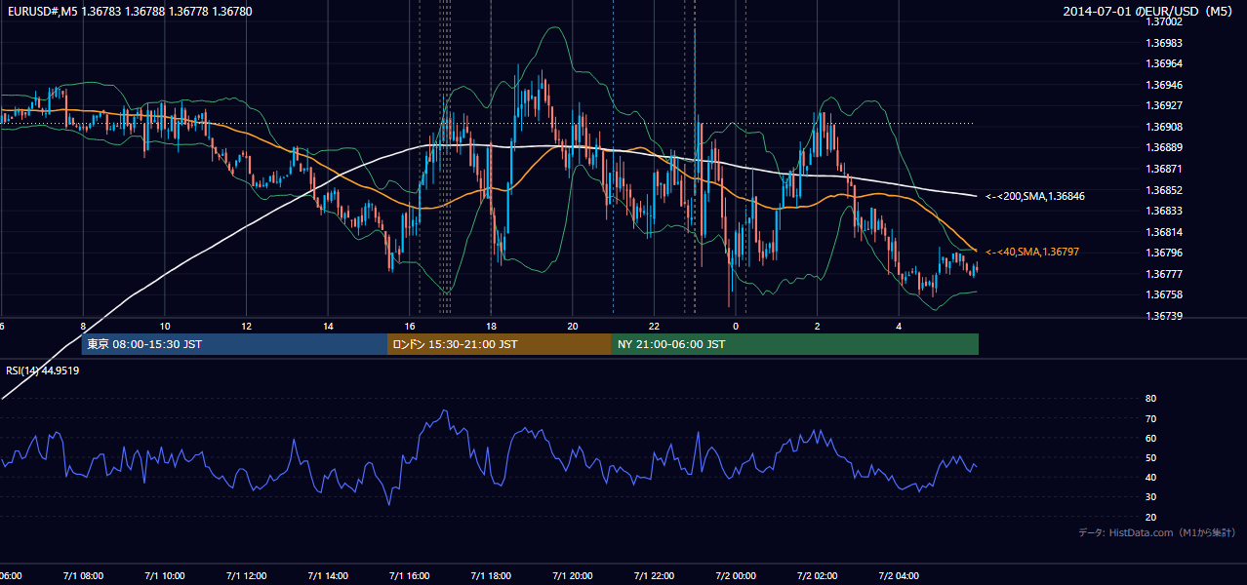This screenshot has width=1247, height=585.
Task: Click price axis value 1.36814
Action: click(x=1164, y=232)
